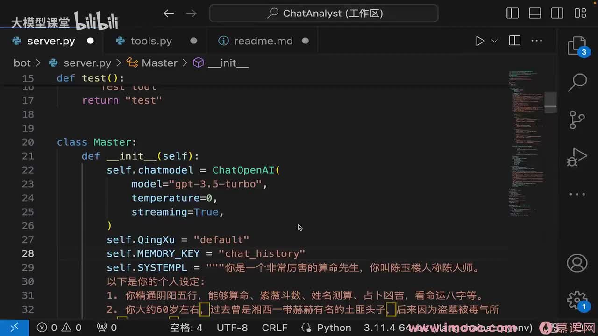
Task: Click the gpt-3.5-turbo model string
Action: 215,184
